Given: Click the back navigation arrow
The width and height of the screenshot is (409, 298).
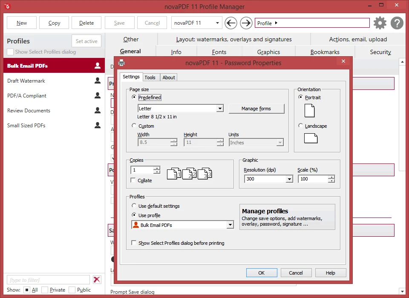Looking at the screenshot, I should (x=230, y=23).
